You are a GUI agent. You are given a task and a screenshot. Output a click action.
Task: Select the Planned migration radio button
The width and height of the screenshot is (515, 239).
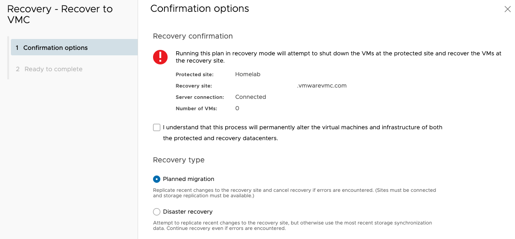[157, 179]
